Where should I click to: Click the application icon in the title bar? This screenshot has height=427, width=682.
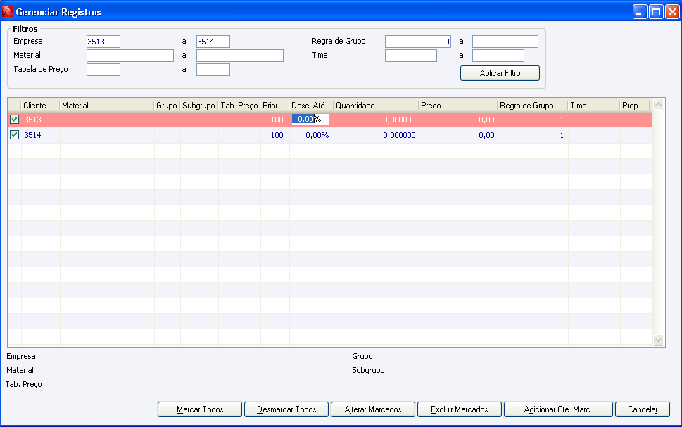8,11
